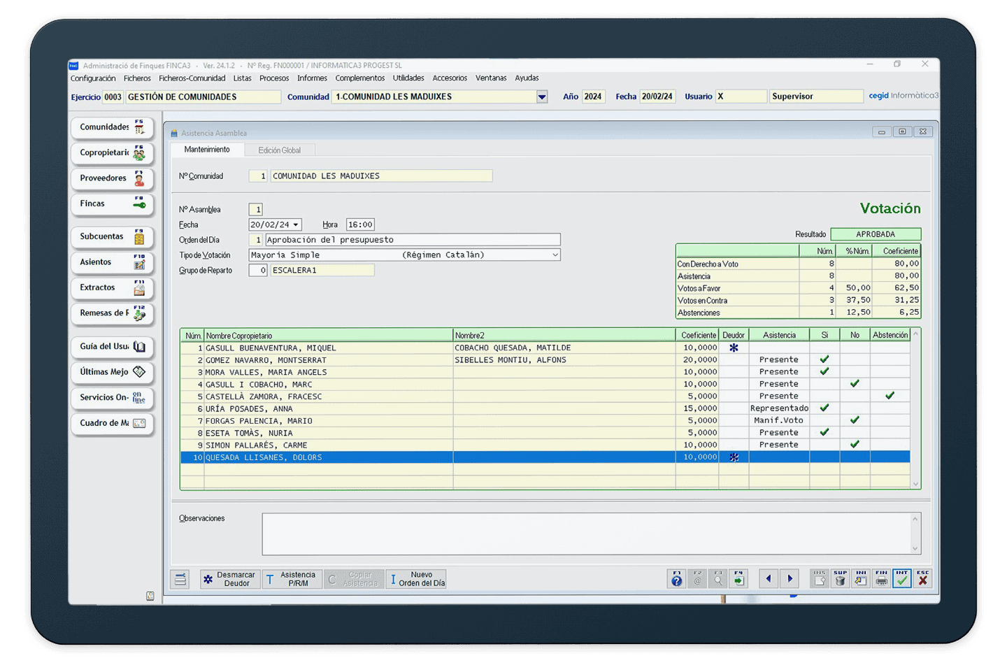Toggle Abstención check for Castellà Zamora
This screenshot has height=665, width=1007.
(x=890, y=396)
